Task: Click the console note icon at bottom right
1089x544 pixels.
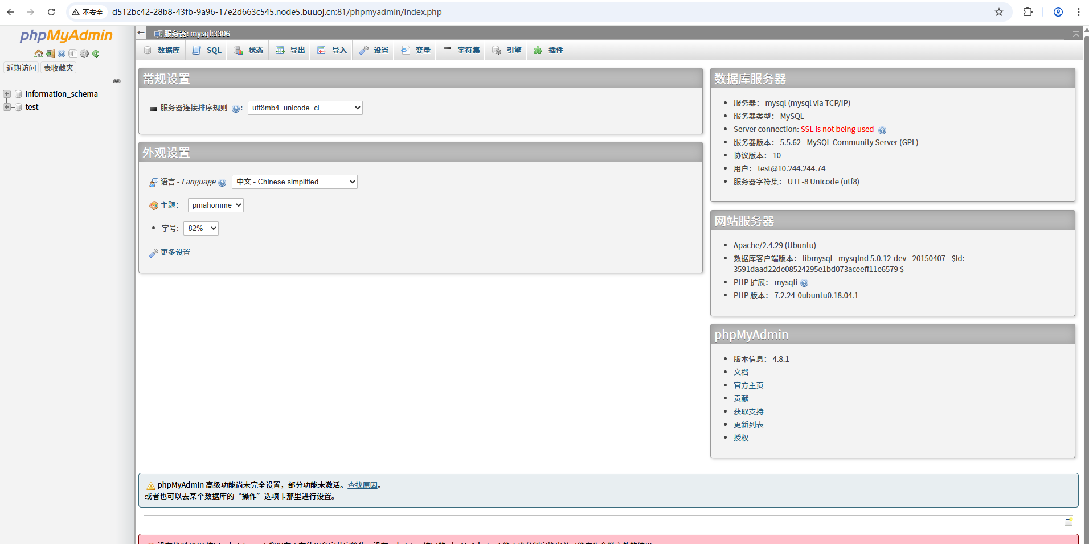Action: 1068,521
